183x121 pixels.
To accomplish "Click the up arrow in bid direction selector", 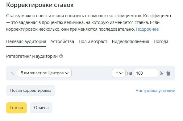I will point(117,73).
